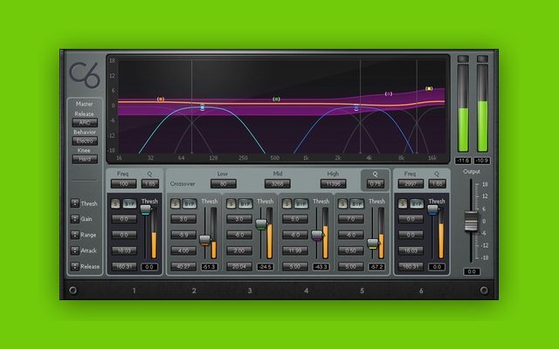Reset the right meter clip indicator
This screenshot has height=349, width=559.
point(482,58)
